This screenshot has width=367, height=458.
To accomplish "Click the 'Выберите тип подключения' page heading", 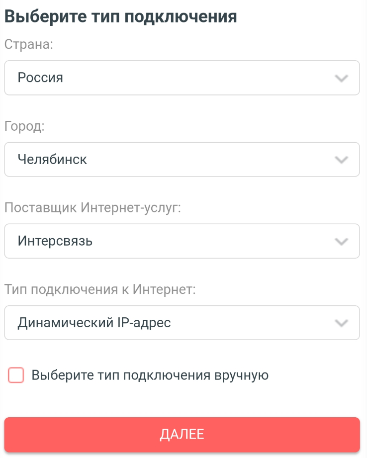I will 121,16.
